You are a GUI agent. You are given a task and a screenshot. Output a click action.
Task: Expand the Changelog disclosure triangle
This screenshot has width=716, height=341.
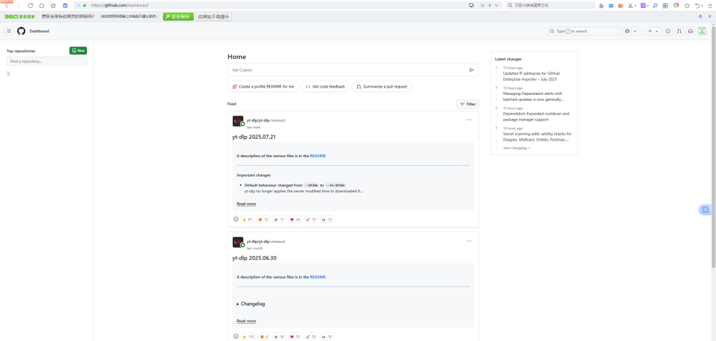238,304
